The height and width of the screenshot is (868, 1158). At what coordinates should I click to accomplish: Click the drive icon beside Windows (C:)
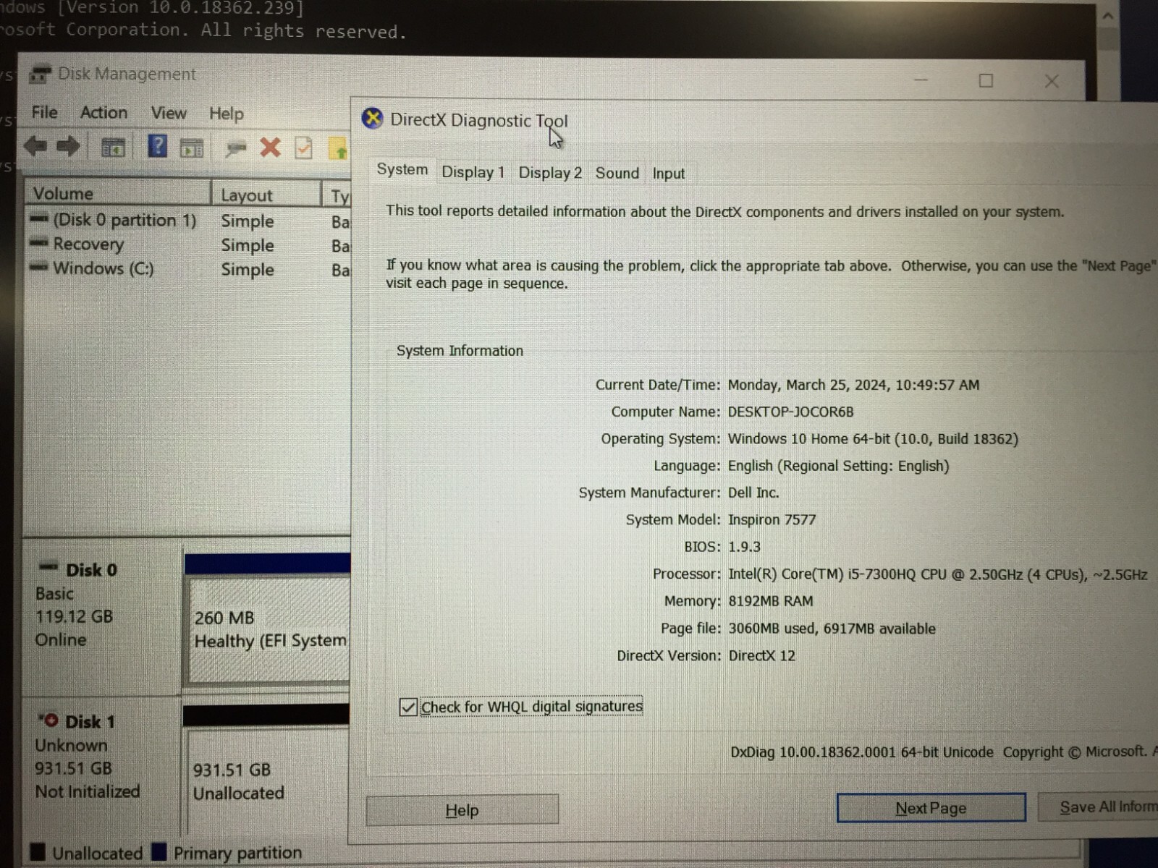(x=39, y=268)
